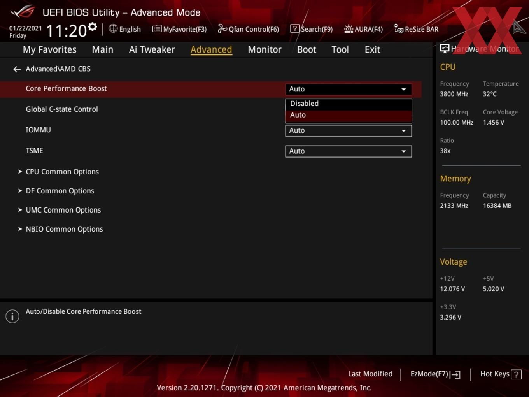Click Memory capacity 16384 MB value
The height and width of the screenshot is (397, 529).
click(497, 206)
